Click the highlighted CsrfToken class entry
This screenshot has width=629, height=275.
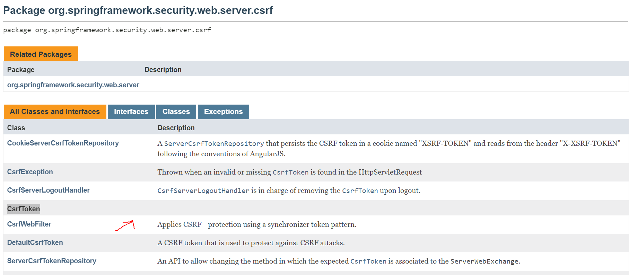24,209
